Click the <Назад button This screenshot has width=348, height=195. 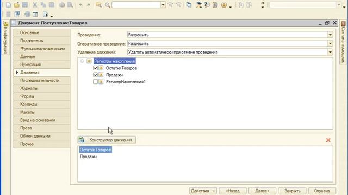click(x=233, y=191)
